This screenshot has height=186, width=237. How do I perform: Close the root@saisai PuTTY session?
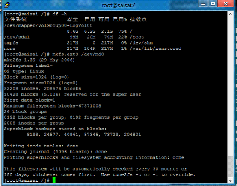point(226,3)
